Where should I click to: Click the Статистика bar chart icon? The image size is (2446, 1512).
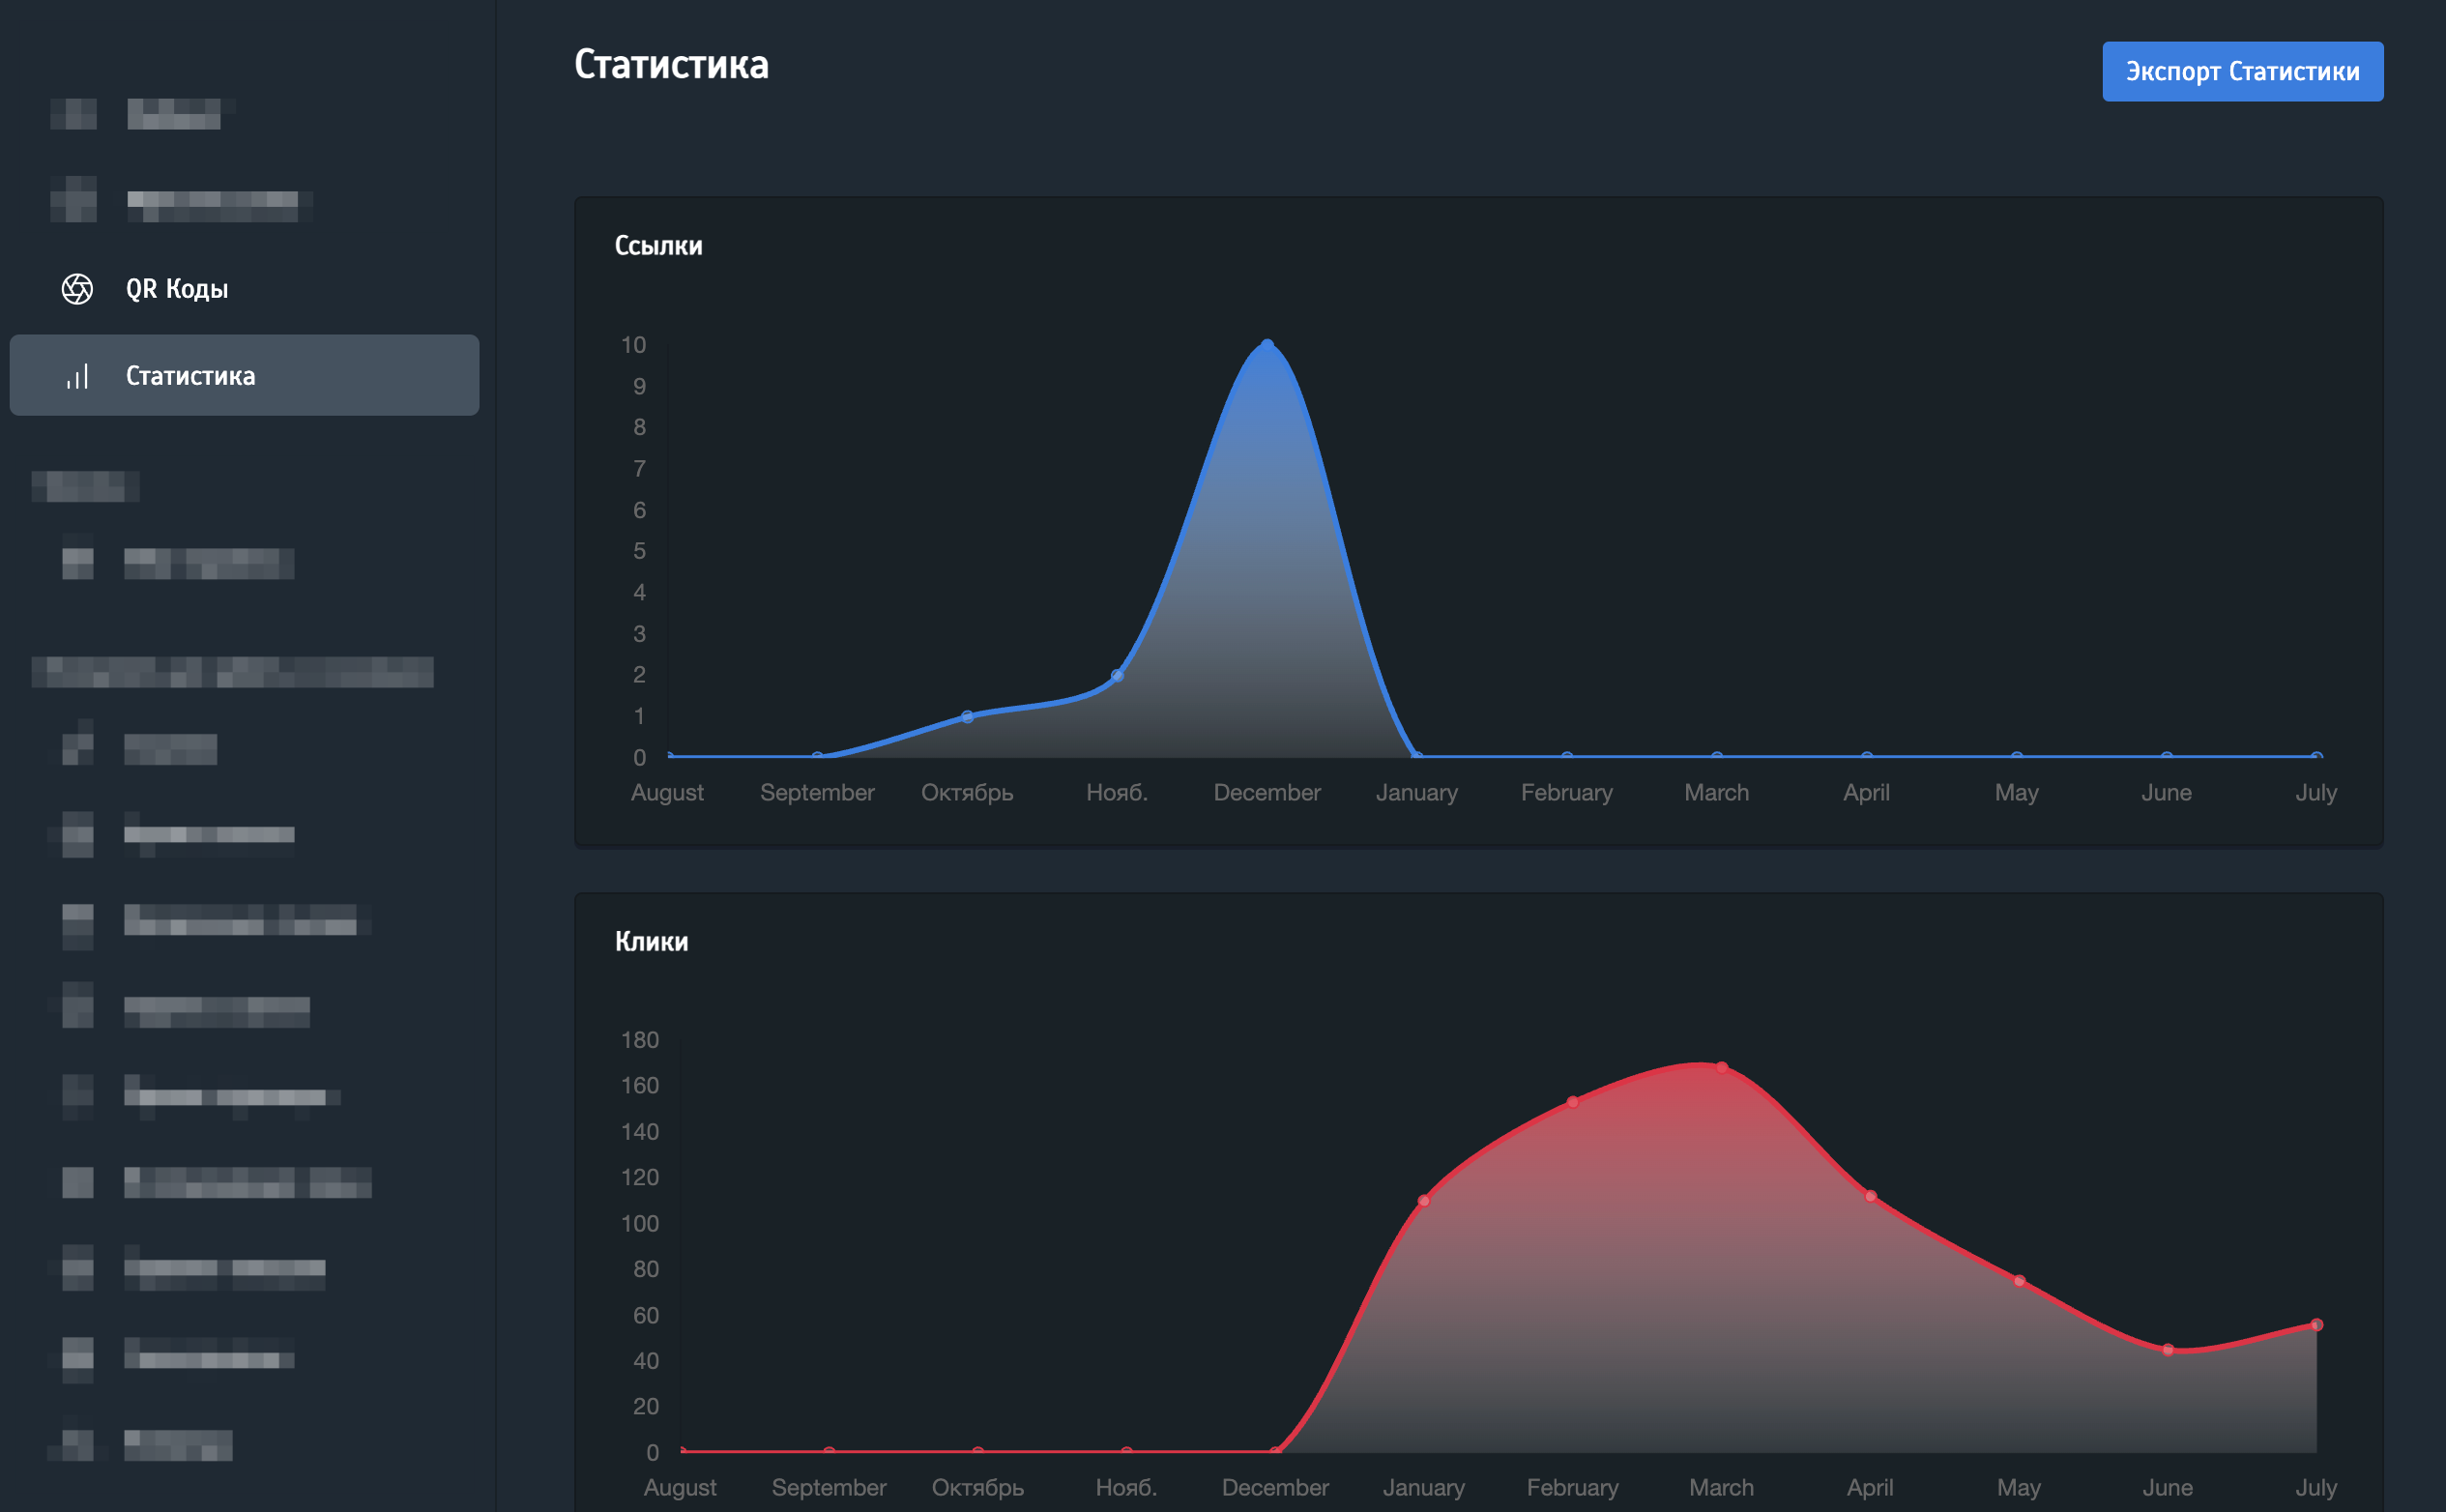tap(77, 376)
